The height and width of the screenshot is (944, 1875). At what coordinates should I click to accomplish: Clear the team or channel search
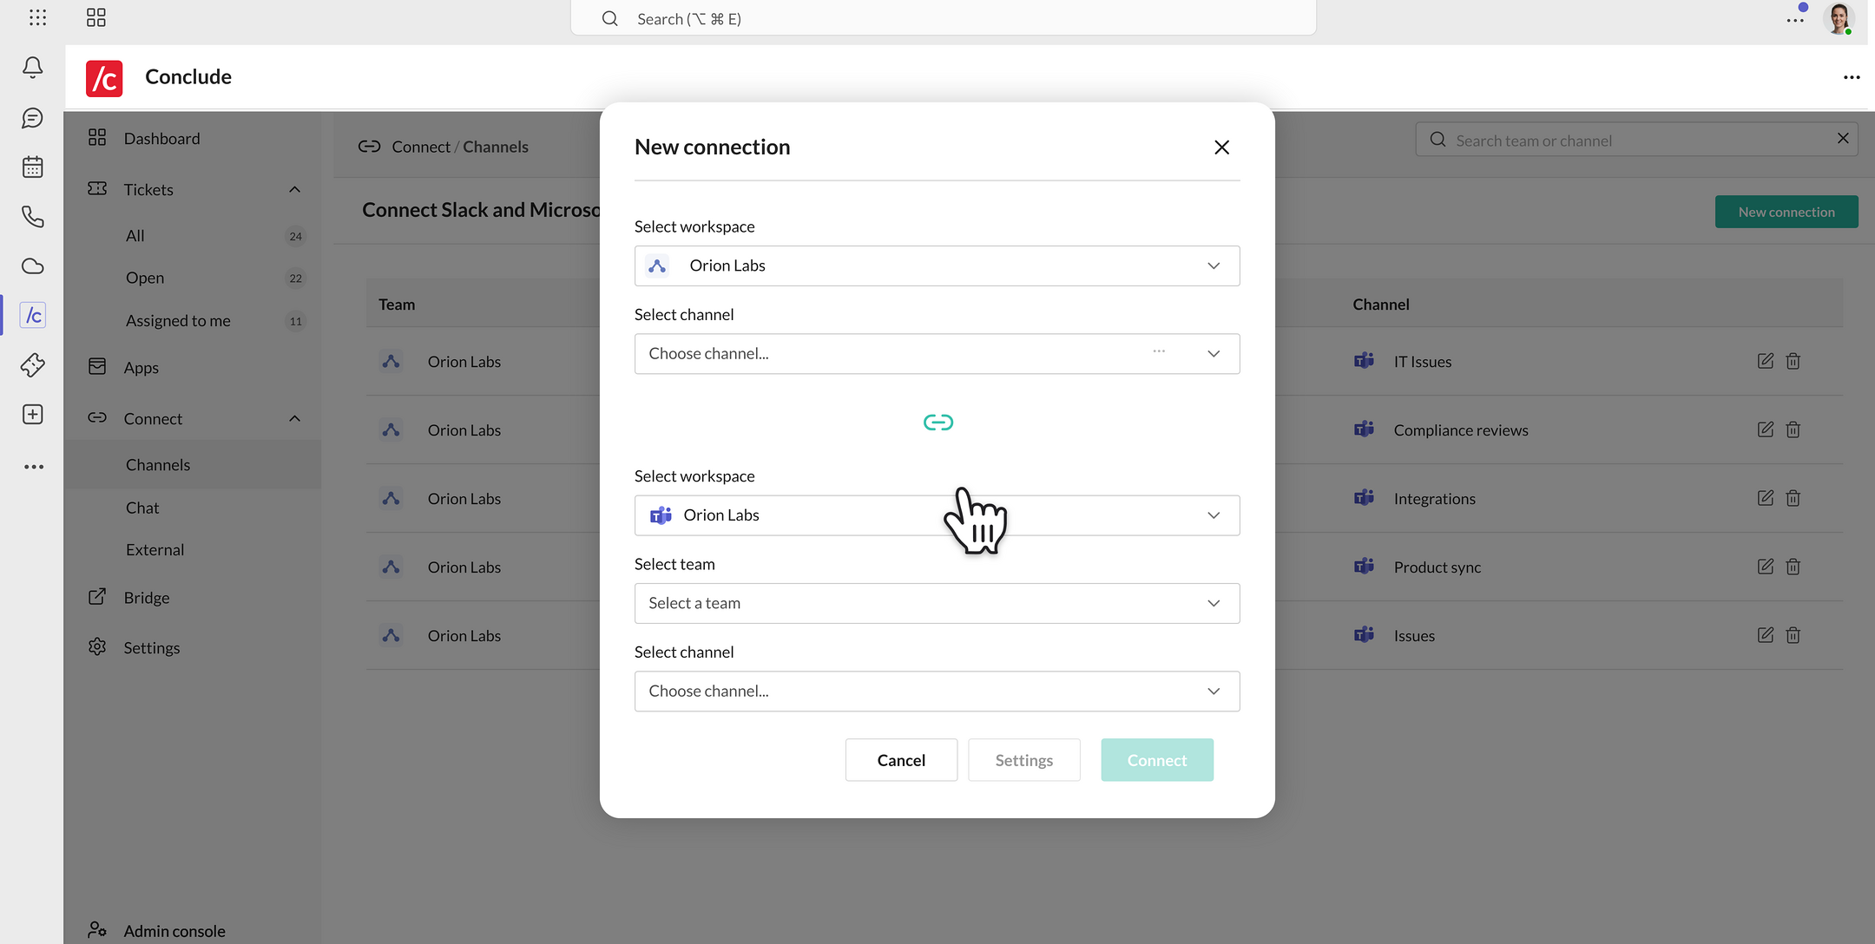[1843, 139]
